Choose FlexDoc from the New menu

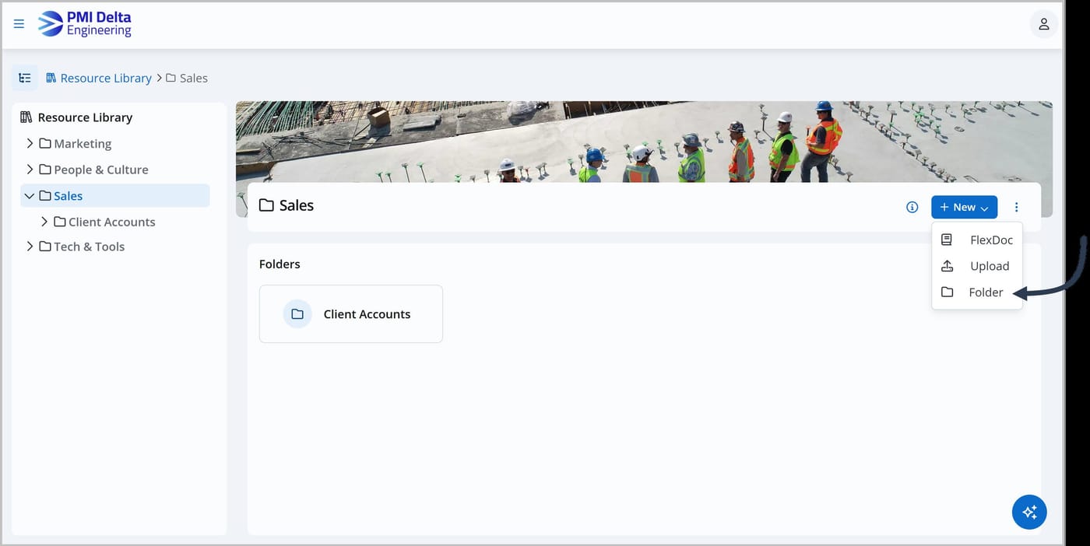click(x=977, y=240)
